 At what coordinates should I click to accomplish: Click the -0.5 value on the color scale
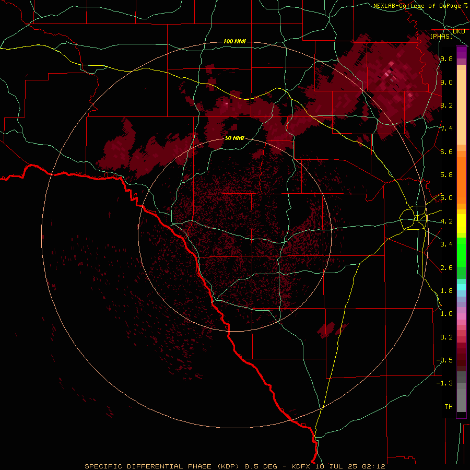pyautogui.click(x=444, y=360)
